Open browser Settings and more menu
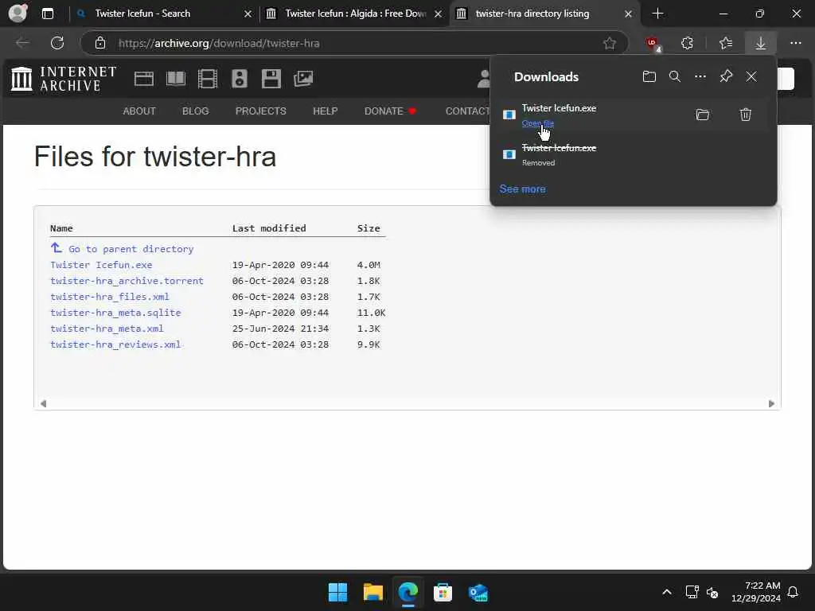815x611 pixels. point(796,43)
